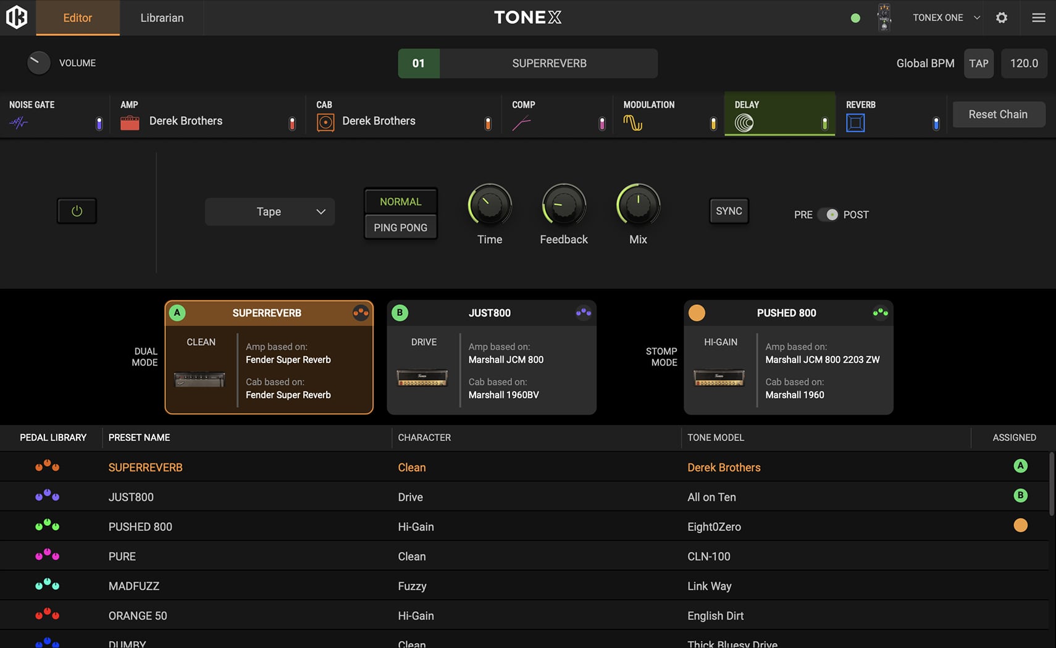Switch the PRE/POST delay toggle
The image size is (1056, 648).
coord(828,215)
